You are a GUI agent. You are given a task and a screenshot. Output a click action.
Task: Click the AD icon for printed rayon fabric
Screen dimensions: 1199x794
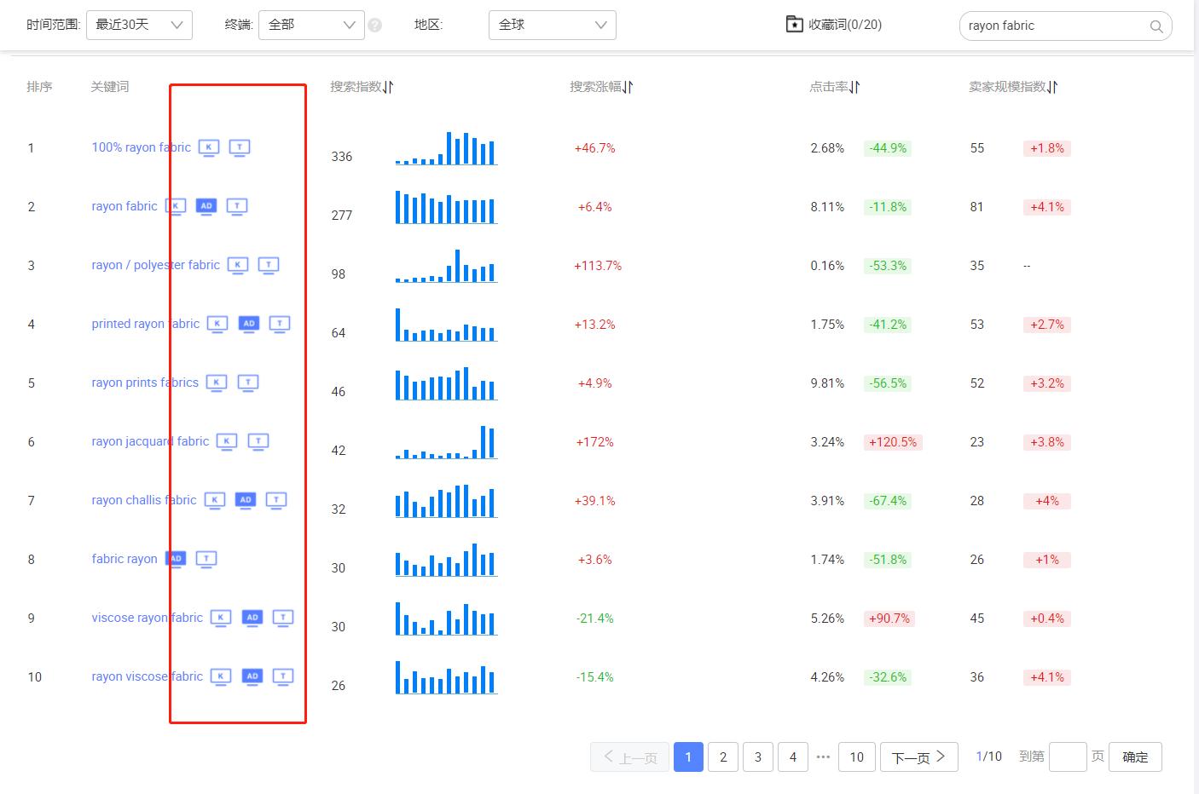(x=249, y=324)
